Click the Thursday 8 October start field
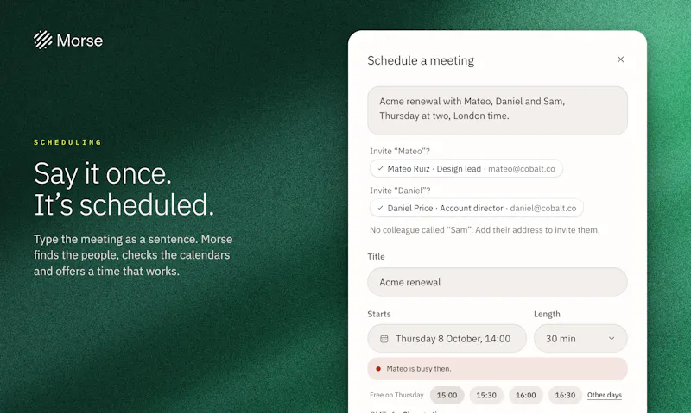Image resolution: width=691 pixels, height=413 pixels. click(x=447, y=338)
